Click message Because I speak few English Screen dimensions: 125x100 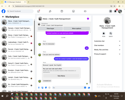click(x=52, y=65)
